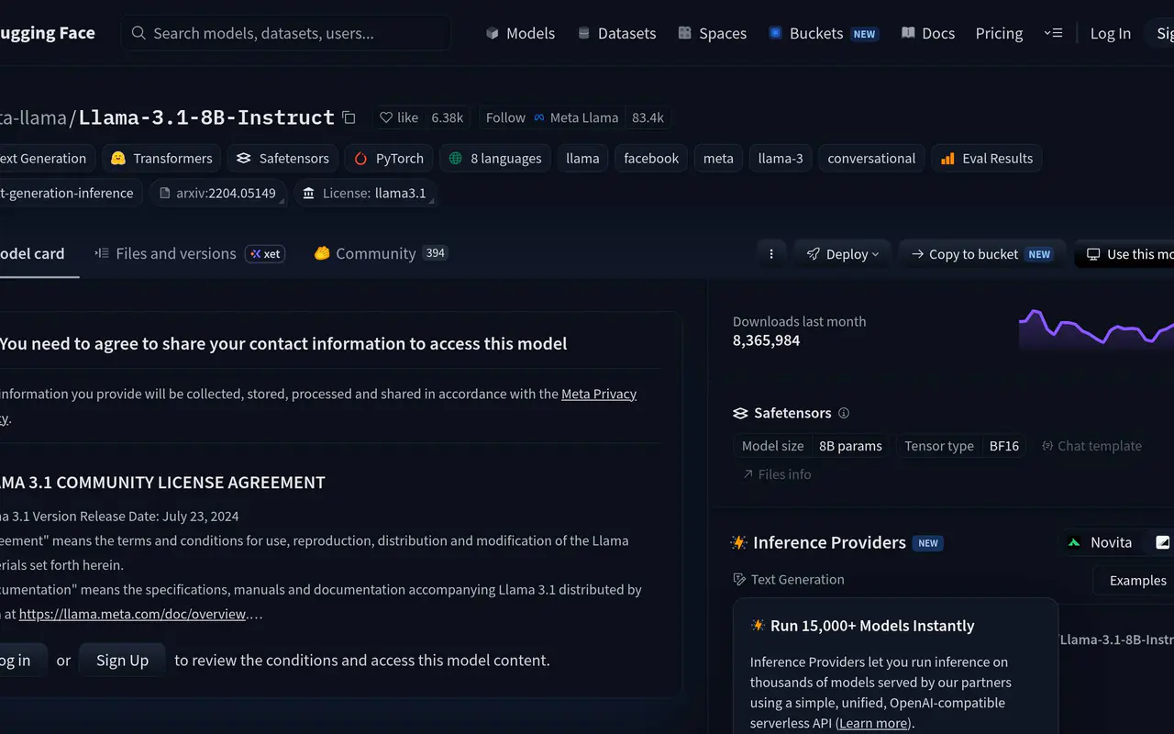Focus the Search models, datasets, users field

[x=286, y=33]
